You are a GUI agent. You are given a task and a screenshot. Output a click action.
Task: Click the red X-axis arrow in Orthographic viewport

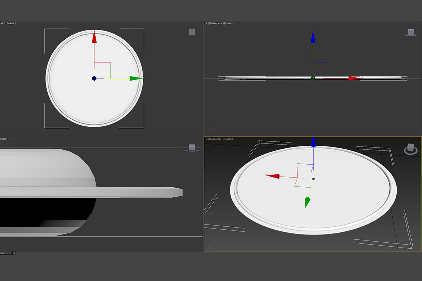[x=355, y=78]
